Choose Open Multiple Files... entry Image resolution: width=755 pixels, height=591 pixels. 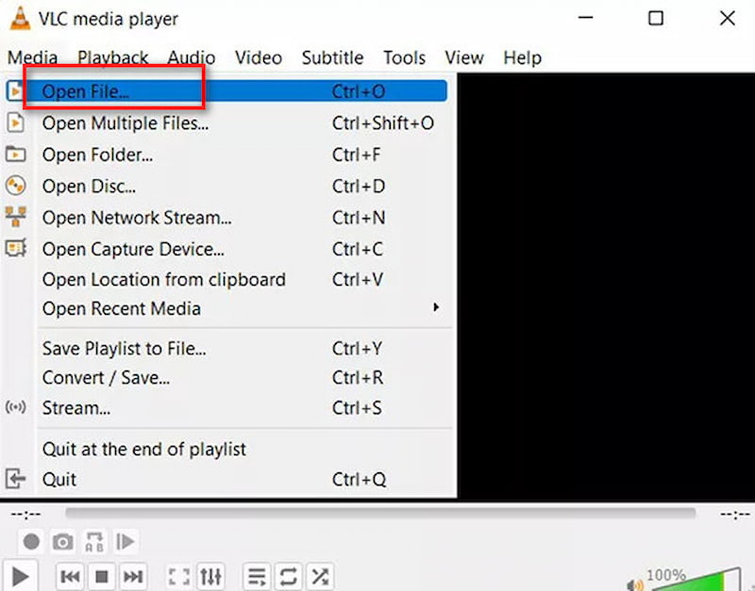tap(226, 123)
